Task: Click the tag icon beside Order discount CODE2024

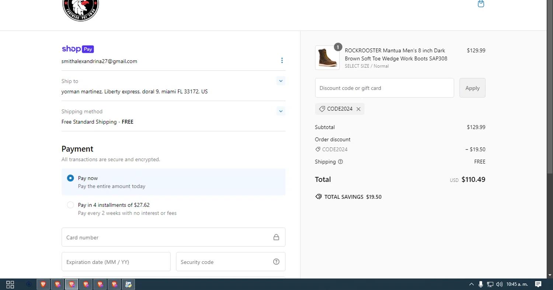Action: (318, 149)
